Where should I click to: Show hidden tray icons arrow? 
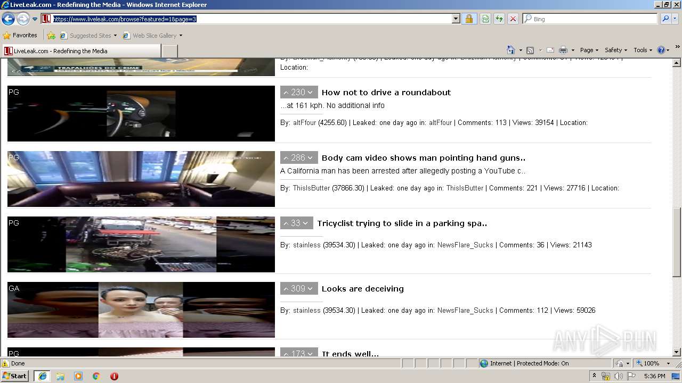point(594,376)
